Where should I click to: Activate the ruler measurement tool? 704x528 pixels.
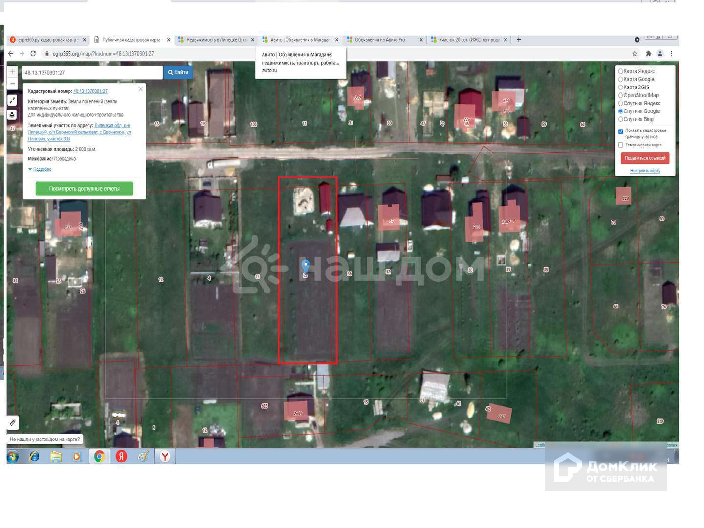click(13, 422)
